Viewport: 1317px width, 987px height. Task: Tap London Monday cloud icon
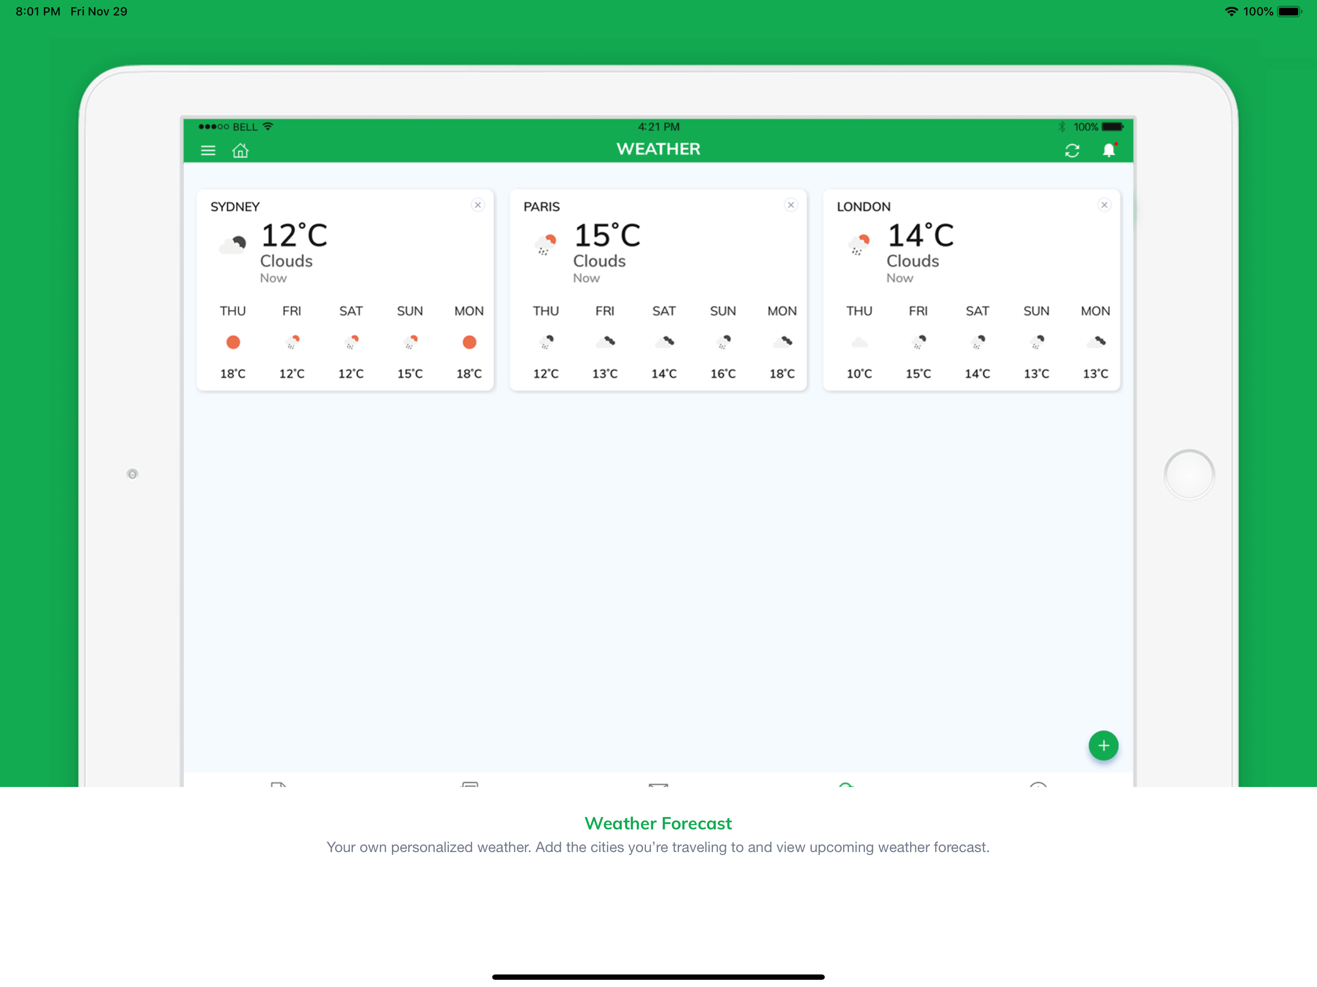1096,342
